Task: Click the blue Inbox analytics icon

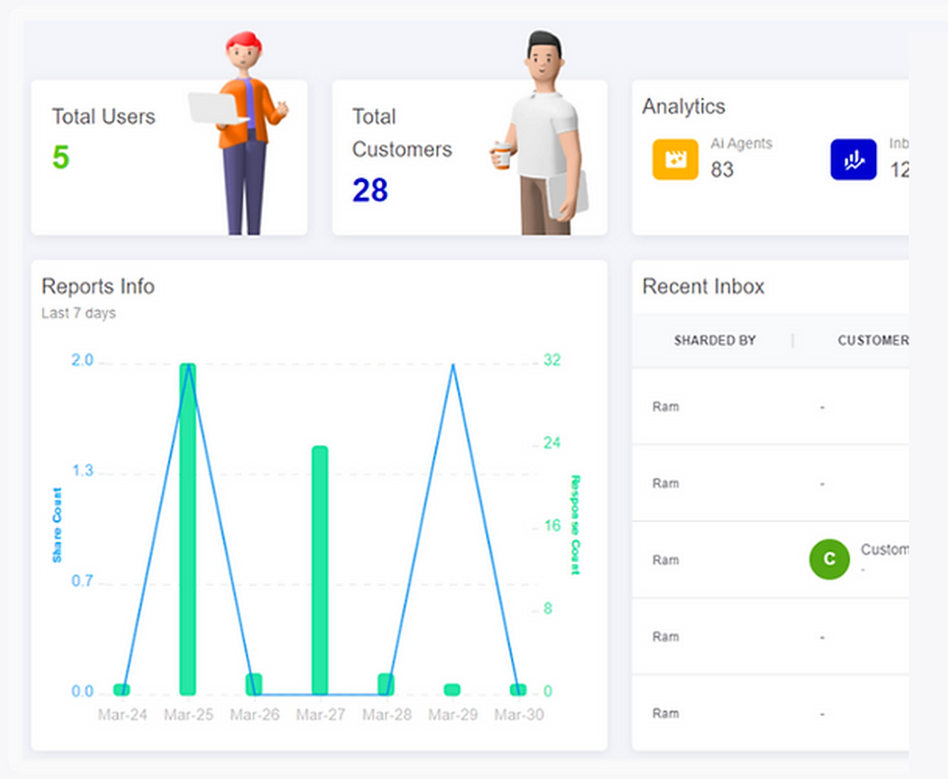Action: tap(852, 159)
